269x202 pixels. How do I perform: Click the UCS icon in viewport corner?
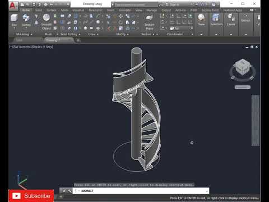pos(22,180)
